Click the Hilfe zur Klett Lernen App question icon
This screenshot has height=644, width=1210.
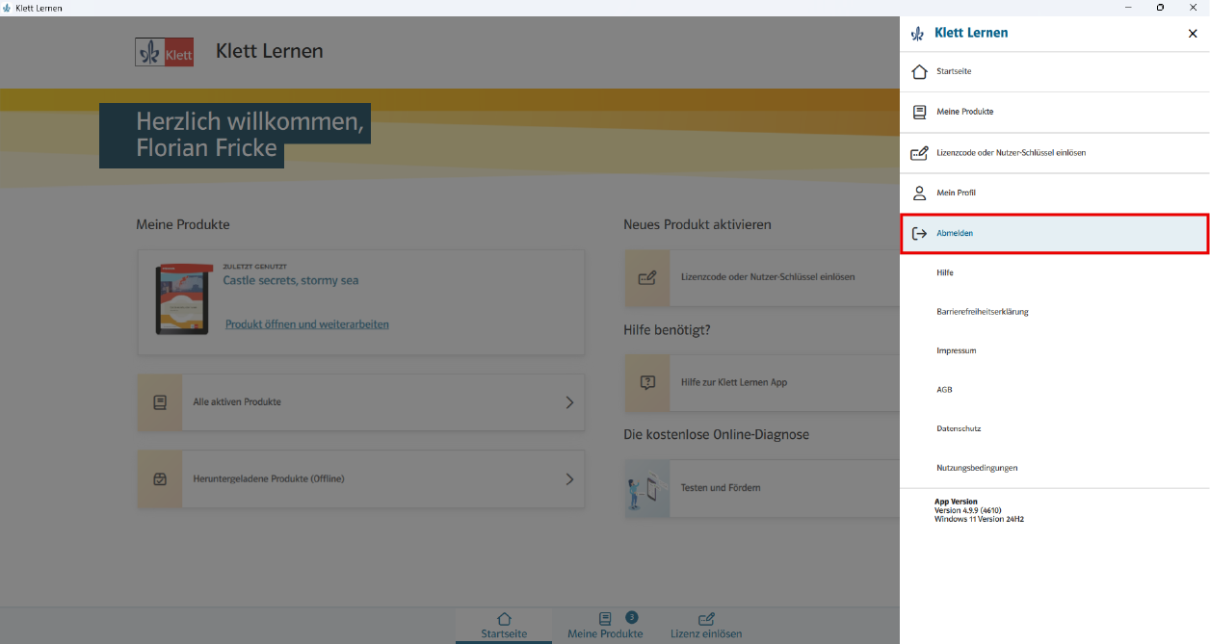[x=647, y=382]
